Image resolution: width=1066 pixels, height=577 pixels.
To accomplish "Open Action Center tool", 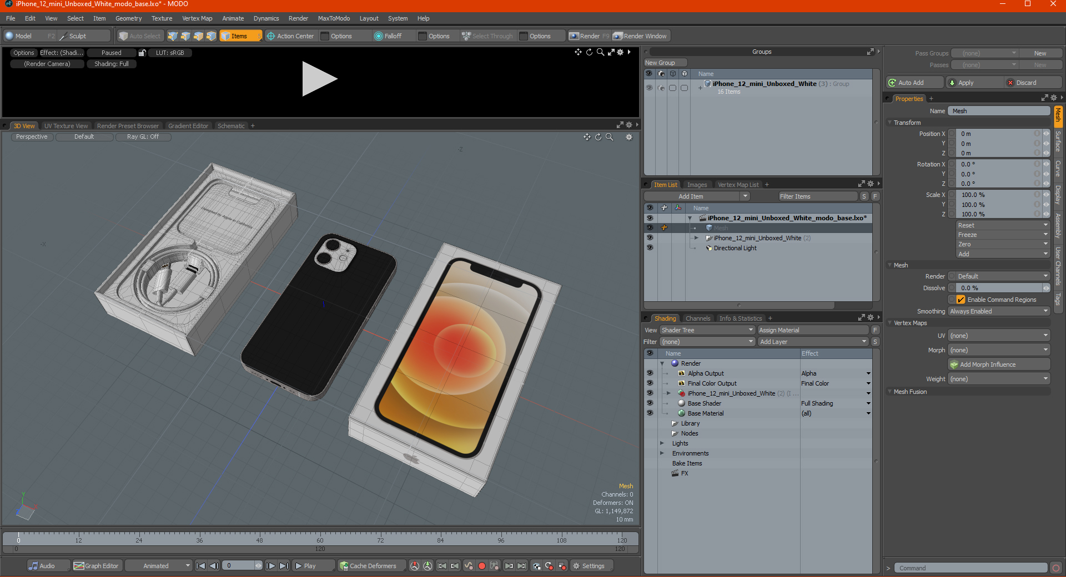I will pos(290,36).
